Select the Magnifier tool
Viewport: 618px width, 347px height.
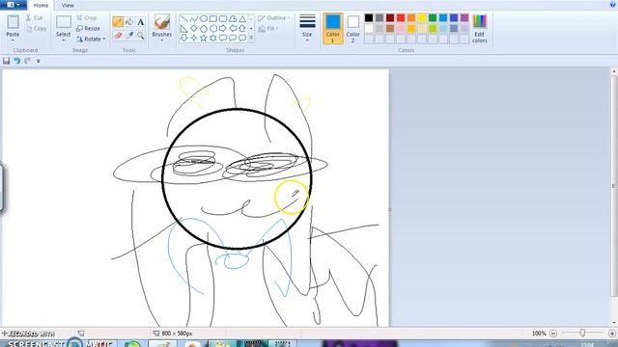pos(141,36)
